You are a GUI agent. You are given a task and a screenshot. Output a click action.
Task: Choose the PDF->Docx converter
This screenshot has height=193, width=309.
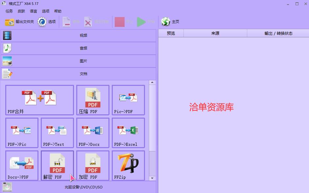[93, 133]
